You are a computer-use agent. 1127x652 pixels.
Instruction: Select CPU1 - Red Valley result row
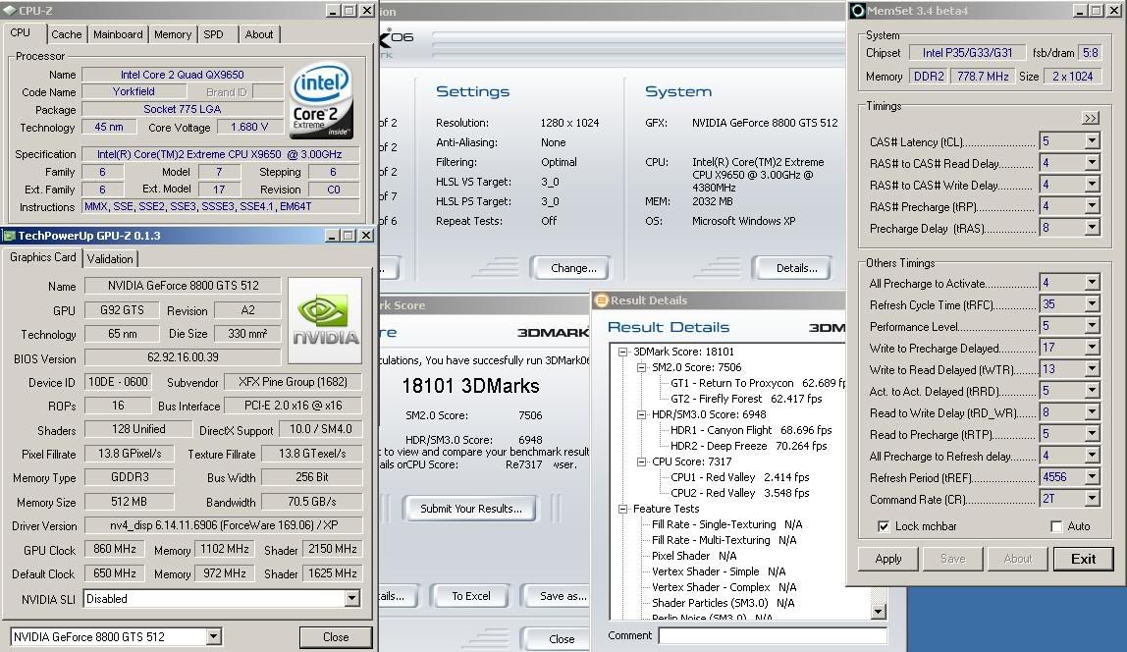click(739, 477)
